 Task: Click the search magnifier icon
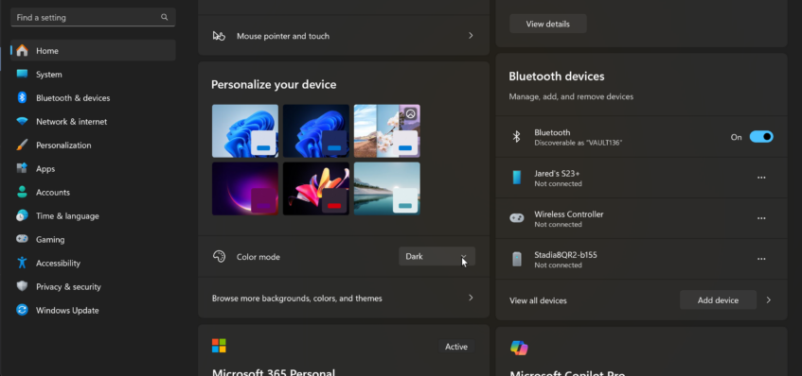tap(164, 17)
